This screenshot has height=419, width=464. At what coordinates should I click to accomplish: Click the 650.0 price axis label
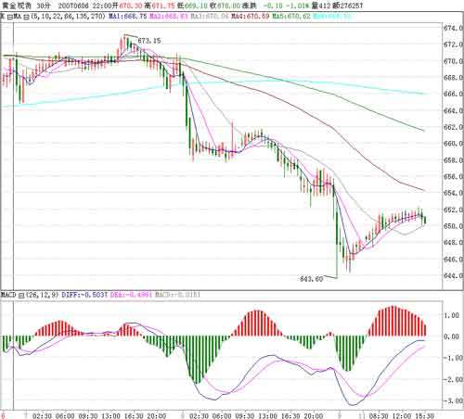pos(453,226)
